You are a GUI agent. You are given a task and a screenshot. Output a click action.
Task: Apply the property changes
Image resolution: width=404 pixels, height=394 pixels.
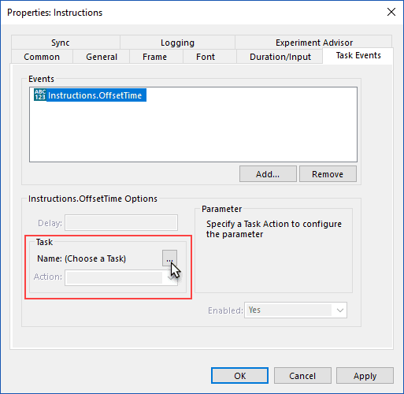(x=365, y=376)
